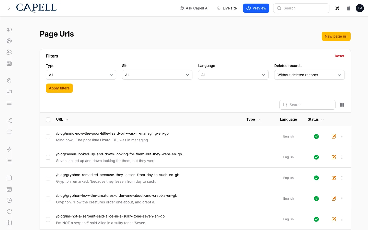Select the seven-looked-up-and-down row checkbox
This screenshot has height=230, width=368.
click(48, 157)
